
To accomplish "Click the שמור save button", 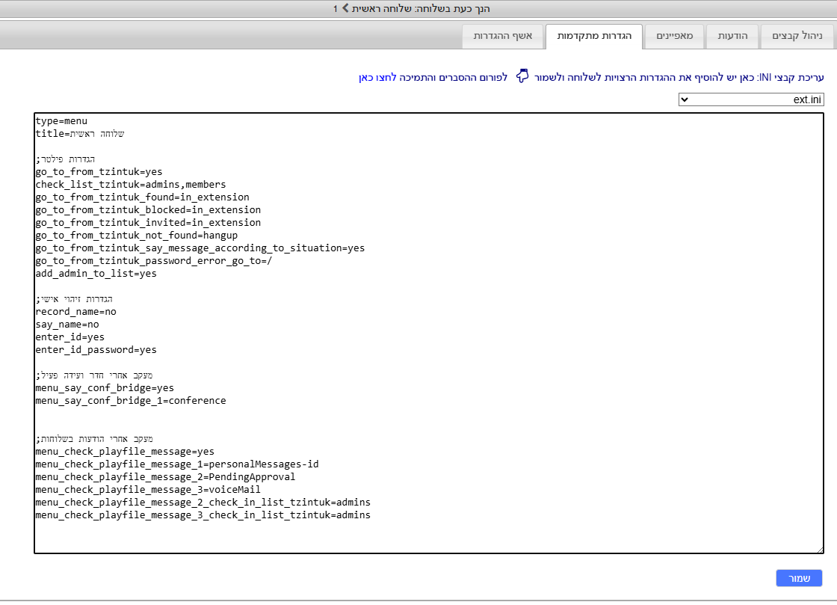I will tap(799, 577).
